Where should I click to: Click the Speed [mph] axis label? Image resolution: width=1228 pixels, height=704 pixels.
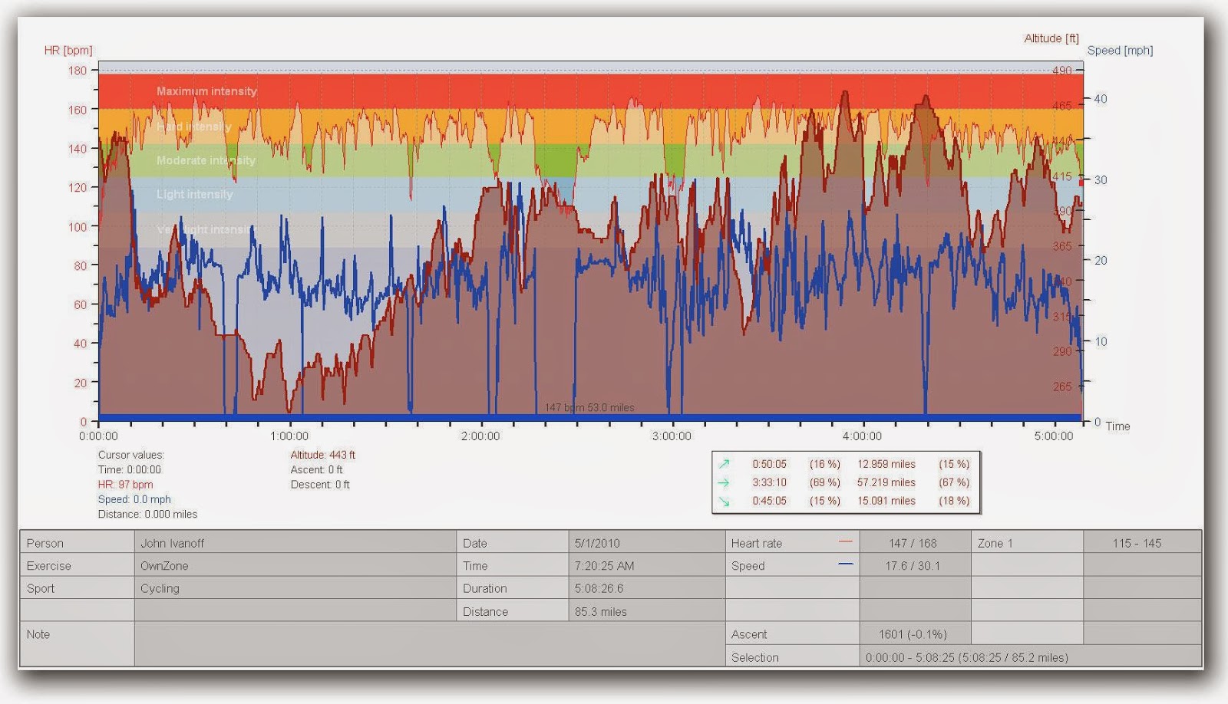[1120, 51]
